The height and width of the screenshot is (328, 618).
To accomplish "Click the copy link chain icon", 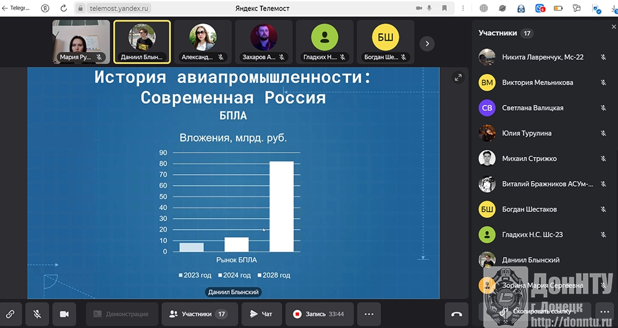I will (x=11, y=314).
